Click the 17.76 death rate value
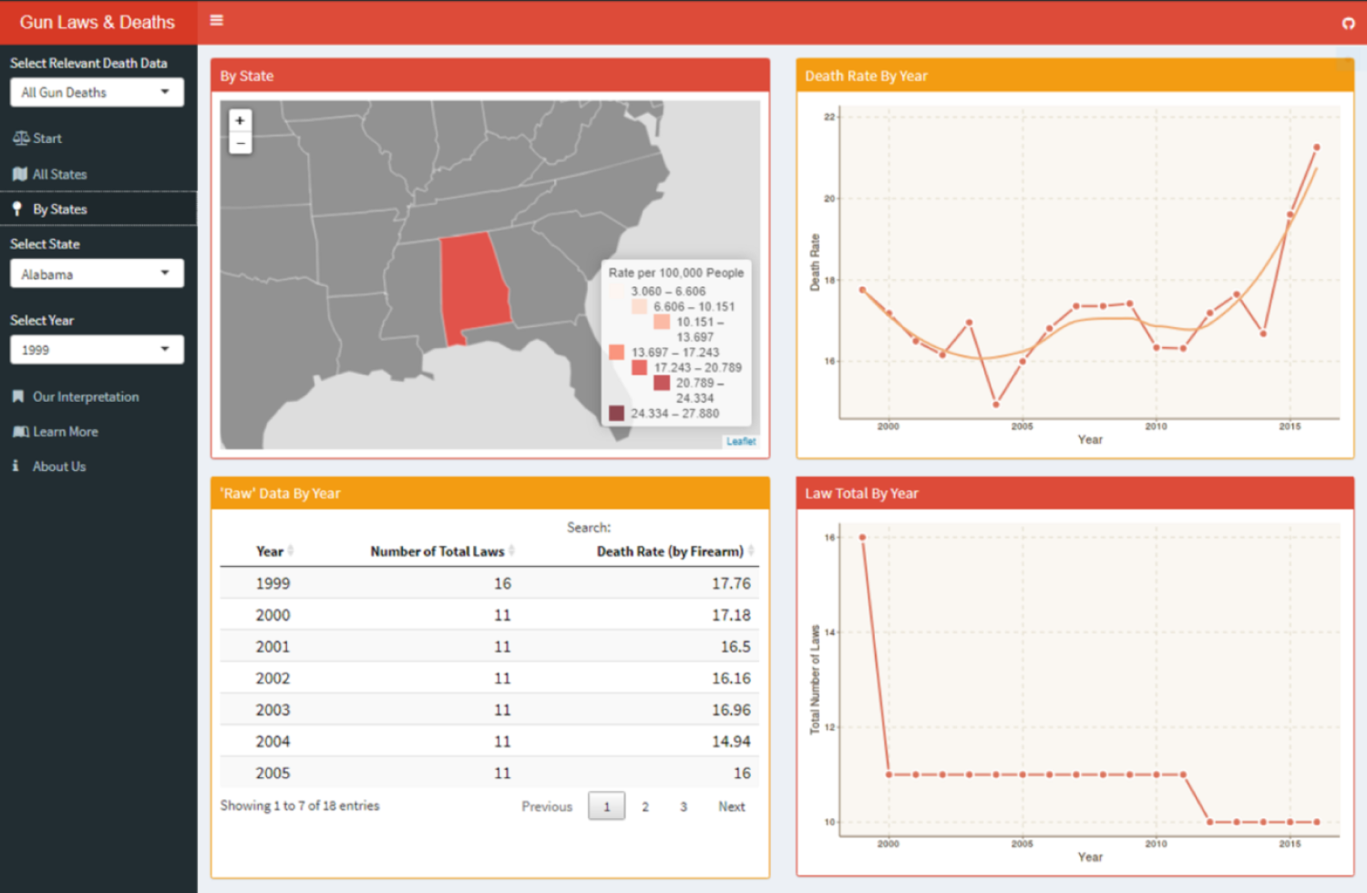 [731, 583]
